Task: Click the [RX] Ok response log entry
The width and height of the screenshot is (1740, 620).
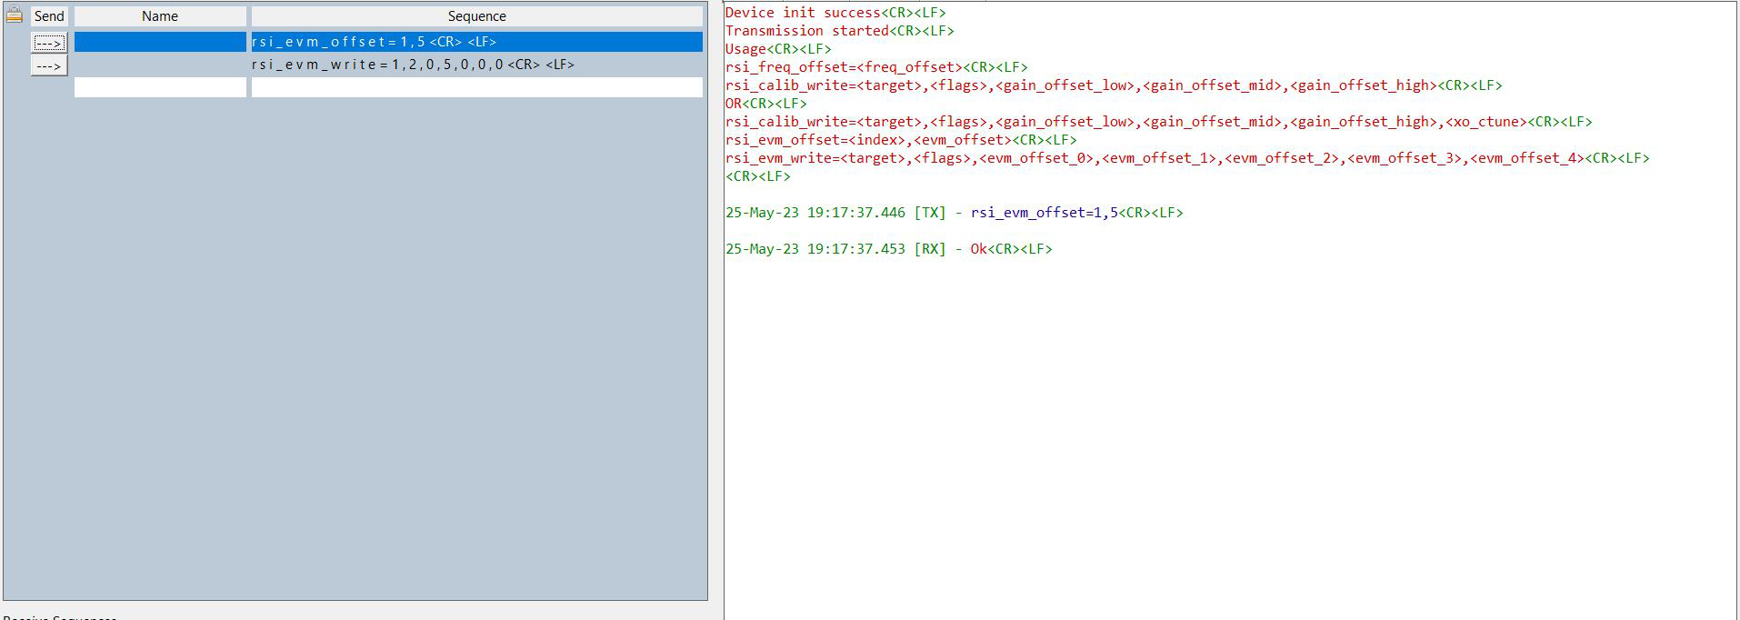Action: tap(888, 249)
